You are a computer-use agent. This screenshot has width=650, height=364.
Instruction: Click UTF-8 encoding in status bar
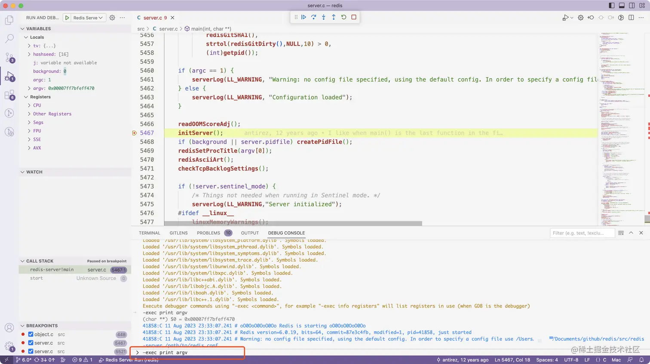click(x=571, y=360)
